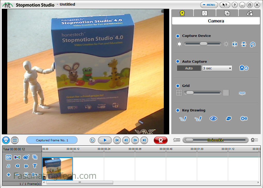Screen dimensions: 263x188
Task: Switch to filmstrip edit mode
Action: click(15, 140)
